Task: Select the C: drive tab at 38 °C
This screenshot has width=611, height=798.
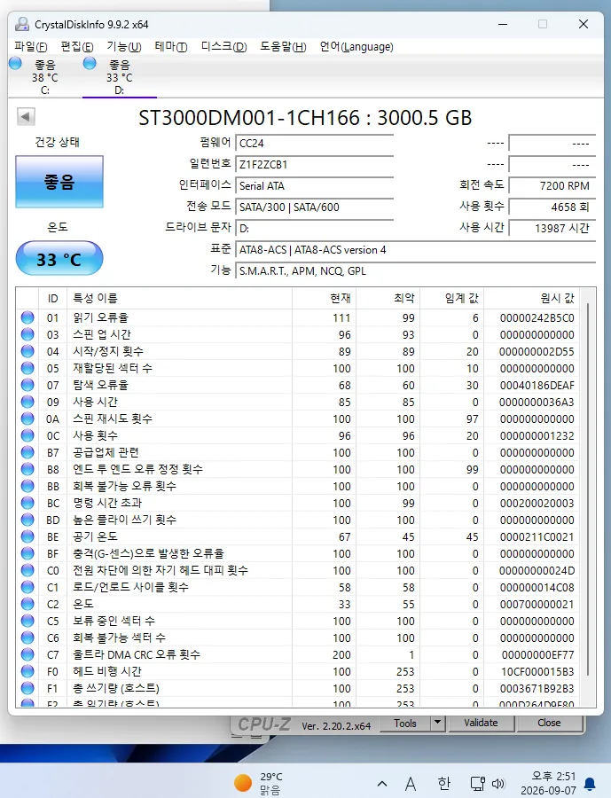Action: [45, 77]
